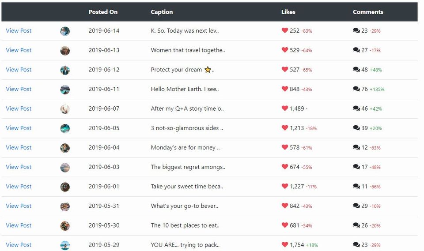Click the comments bubble icon for the 2019-06-13 post
Image resolution: width=424 pixels, height=251 pixels.
[x=356, y=50]
